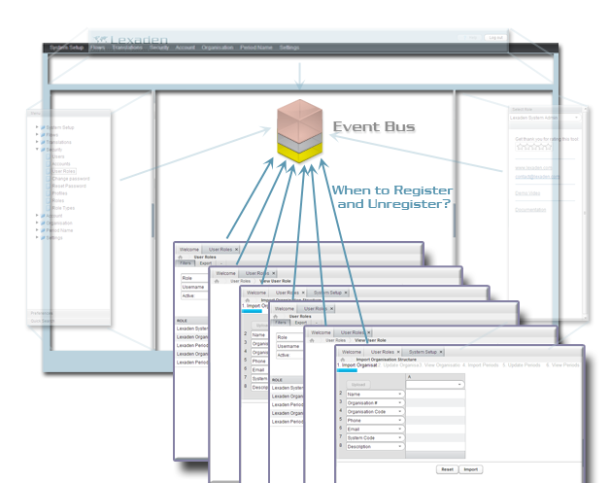Click the System Setup folder icon in the tree

pos(43,127)
